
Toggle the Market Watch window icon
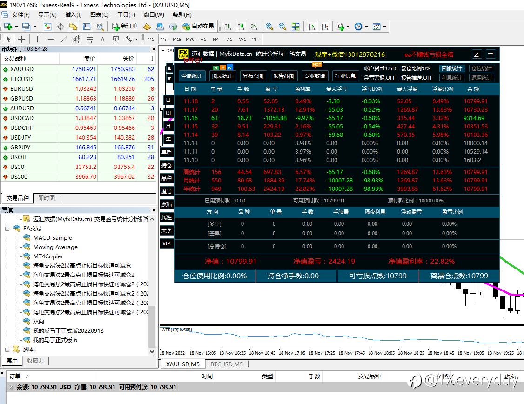(x=47, y=27)
